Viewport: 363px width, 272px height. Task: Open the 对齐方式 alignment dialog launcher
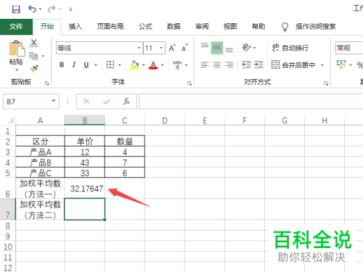pyautogui.click(x=326, y=83)
